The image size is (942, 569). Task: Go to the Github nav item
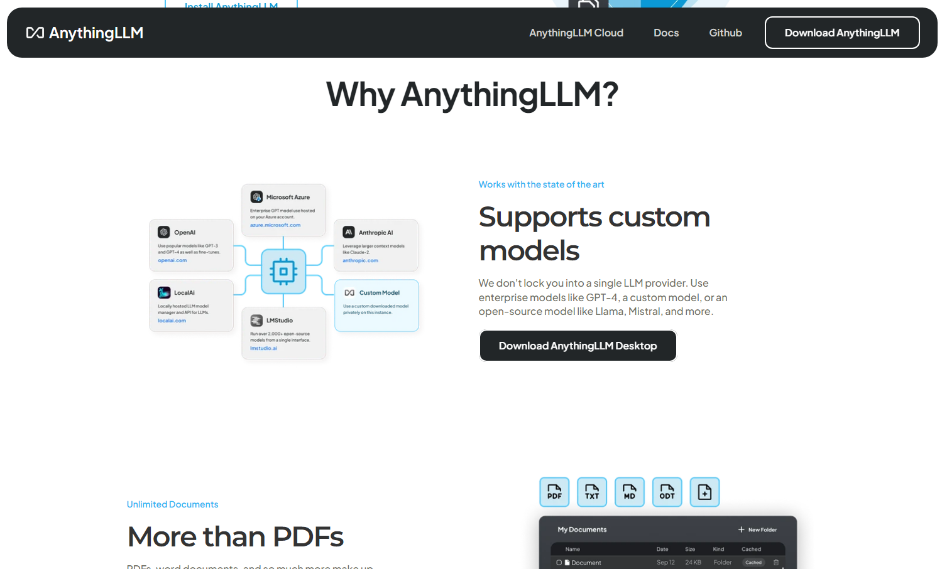click(726, 33)
